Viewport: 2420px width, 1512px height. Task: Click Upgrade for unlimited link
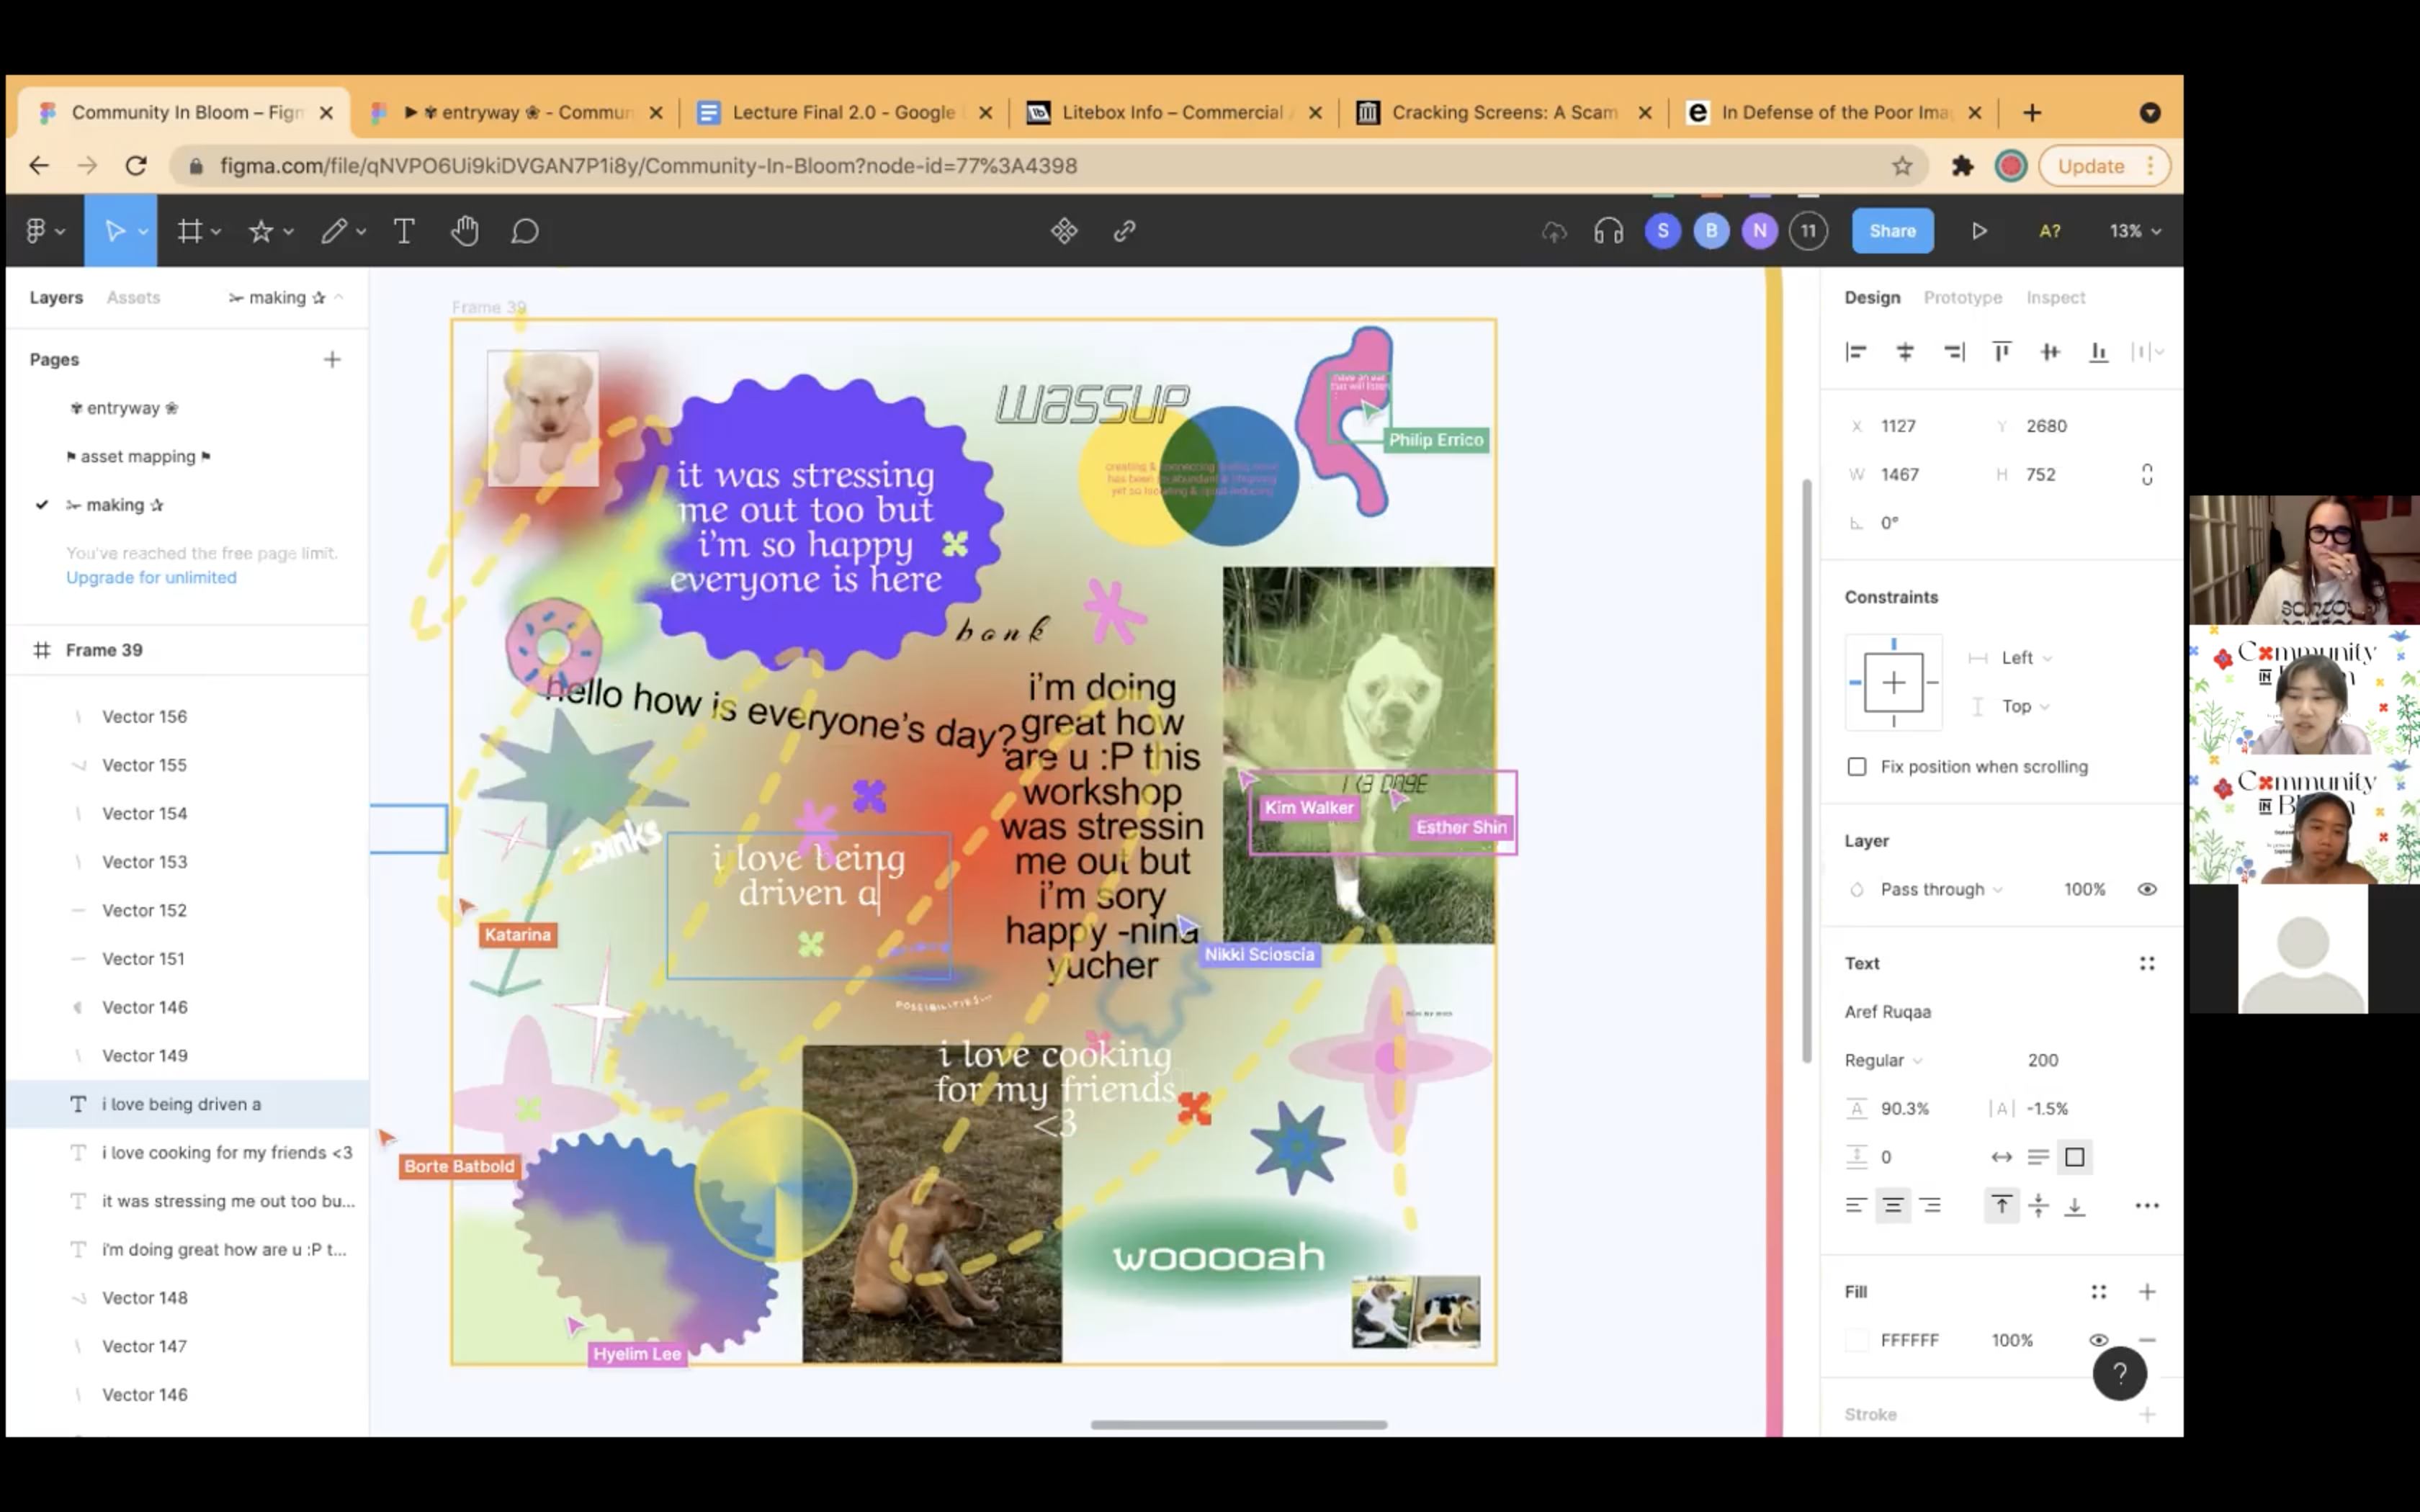(x=151, y=577)
